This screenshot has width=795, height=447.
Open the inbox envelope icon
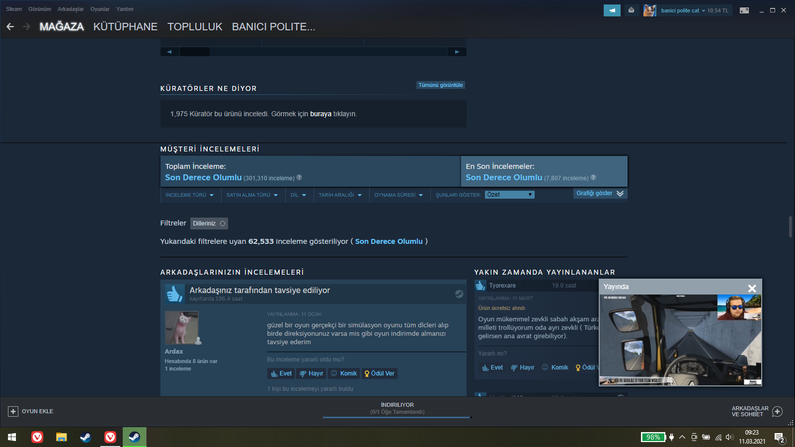[632, 10]
